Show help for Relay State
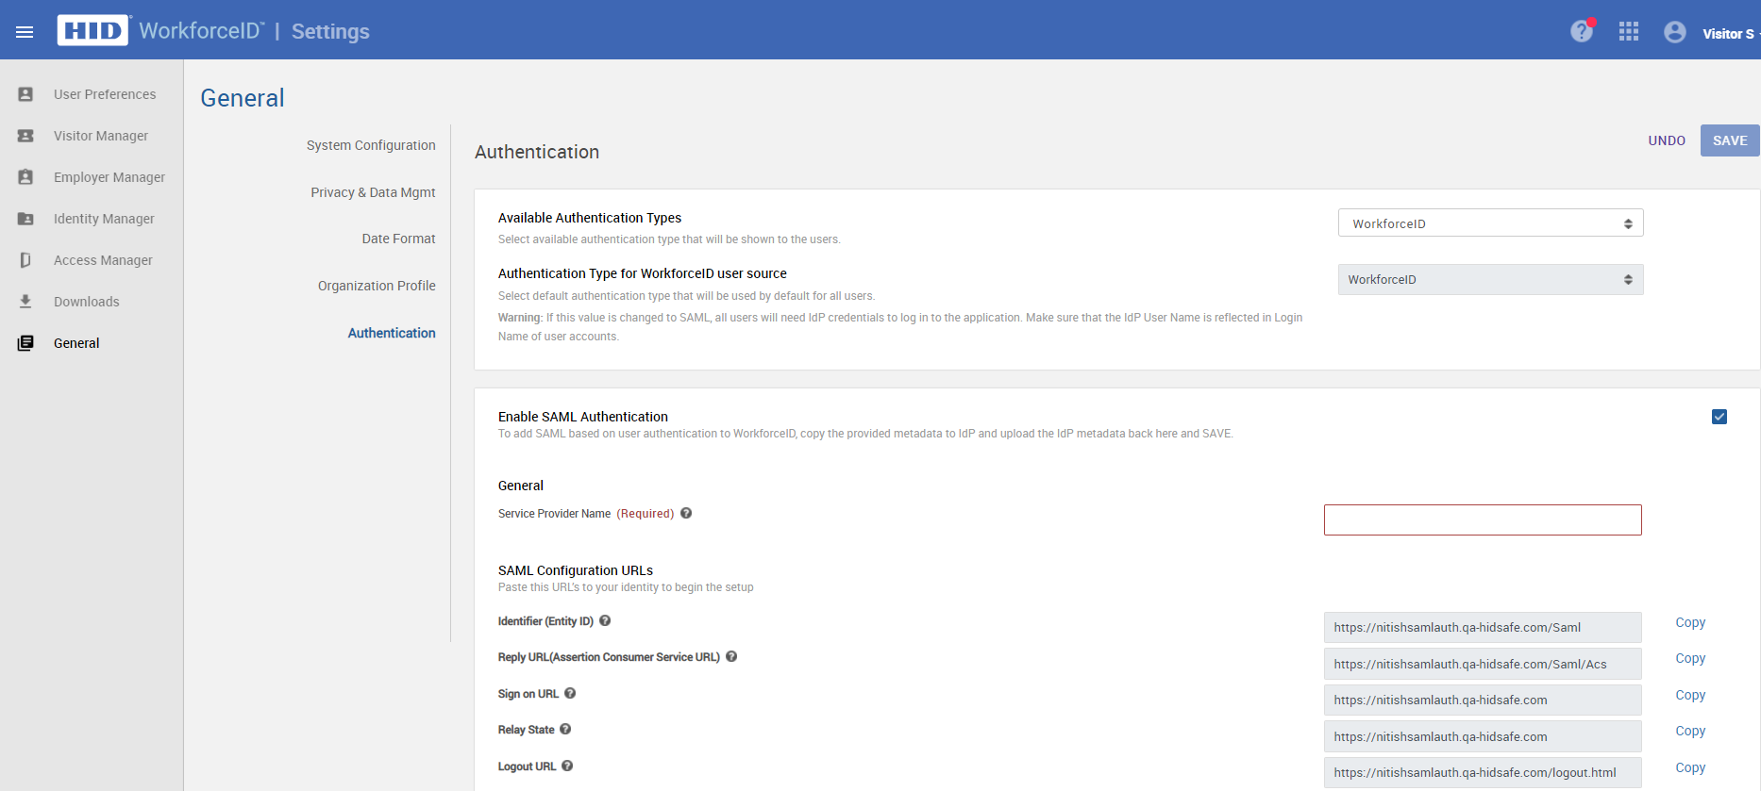 (x=565, y=729)
